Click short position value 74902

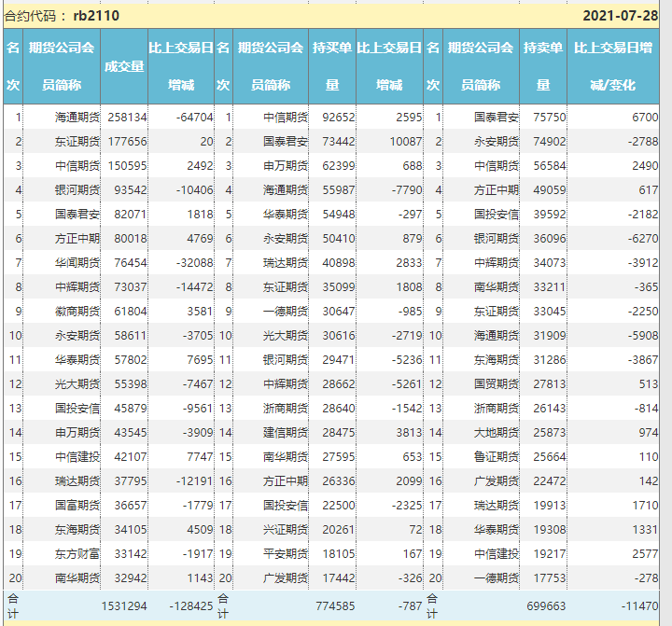click(x=550, y=142)
